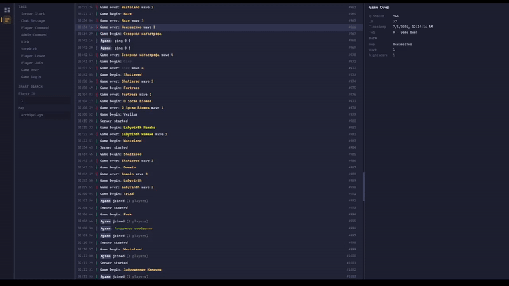
Task: Select log row 'Game begin: Domain'
Action: [x=219, y=167]
